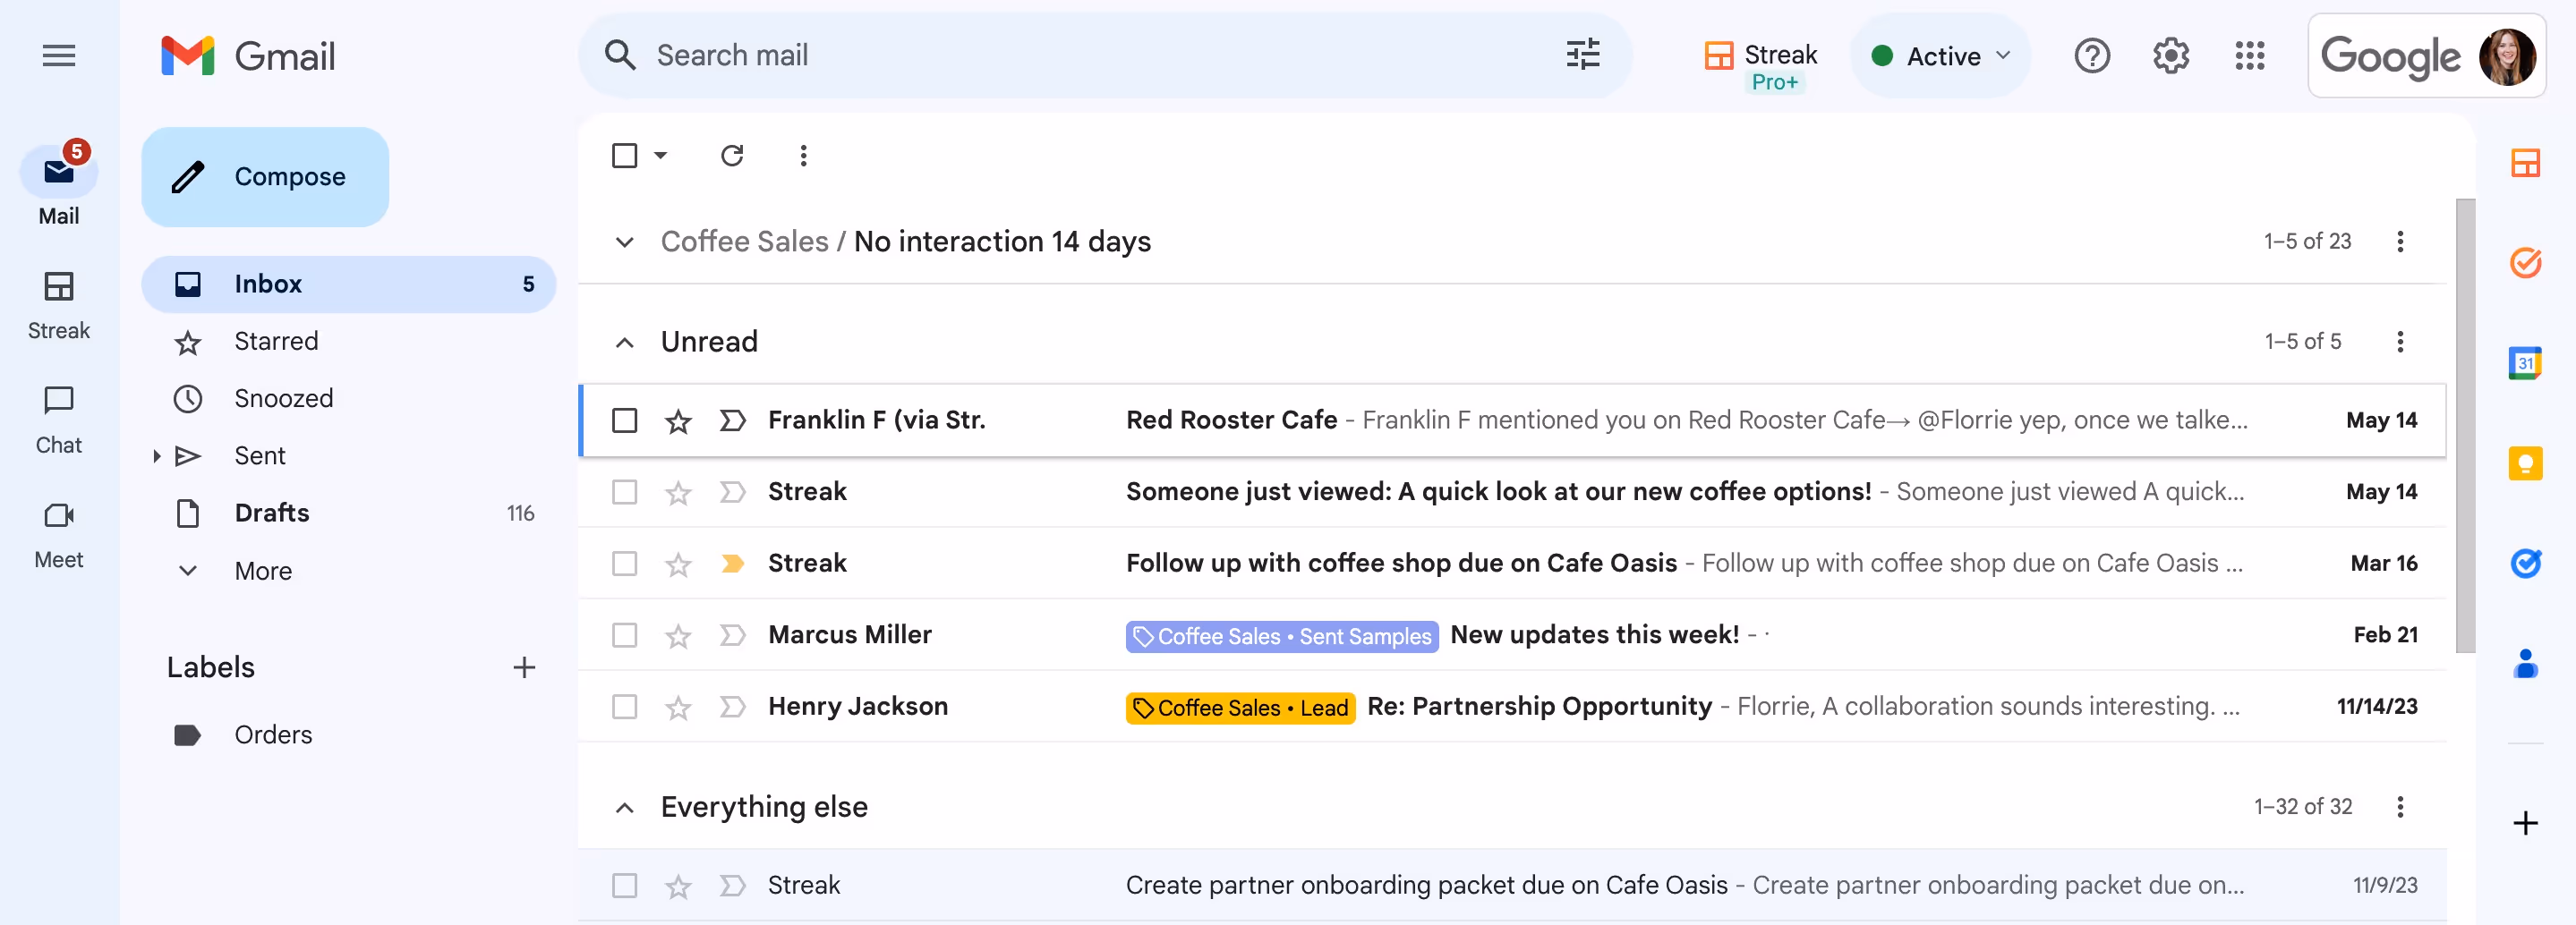This screenshot has width=2576, height=925.
Task: Open Contacts side panel icon
Action: [2525, 663]
